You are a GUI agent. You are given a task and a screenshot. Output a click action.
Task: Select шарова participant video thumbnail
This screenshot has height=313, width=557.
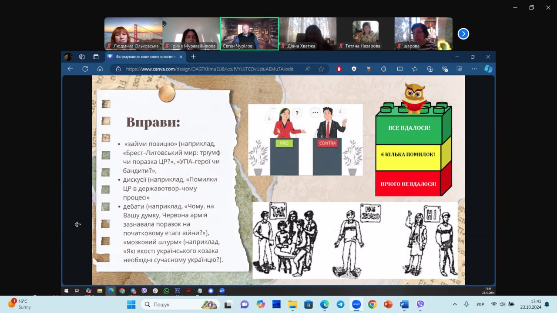point(423,33)
